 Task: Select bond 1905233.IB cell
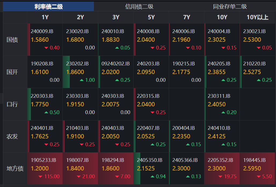pyautogui.click(x=43, y=160)
